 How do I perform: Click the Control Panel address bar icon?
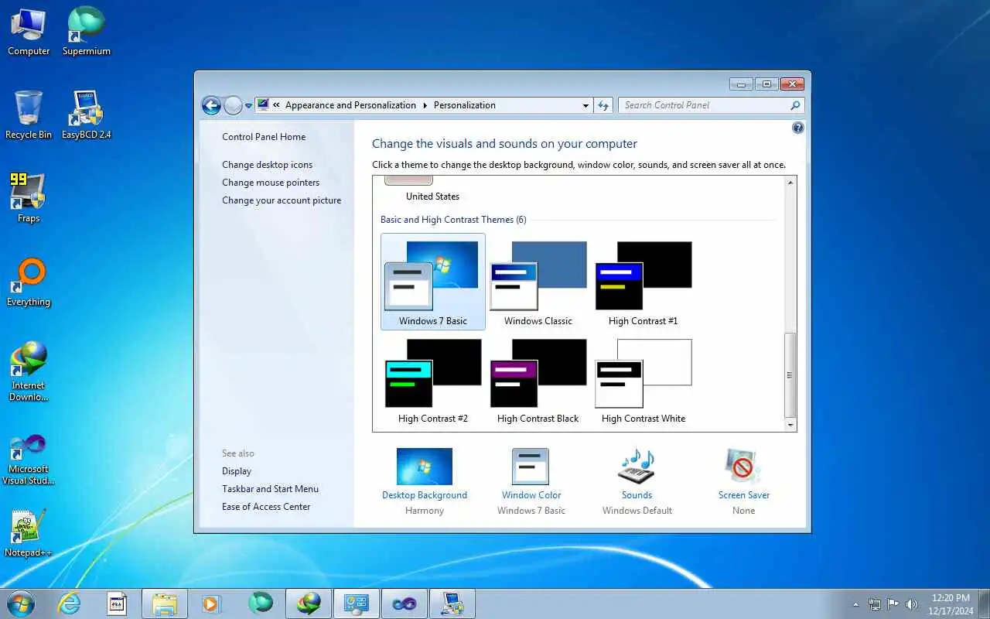click(262, 104)
